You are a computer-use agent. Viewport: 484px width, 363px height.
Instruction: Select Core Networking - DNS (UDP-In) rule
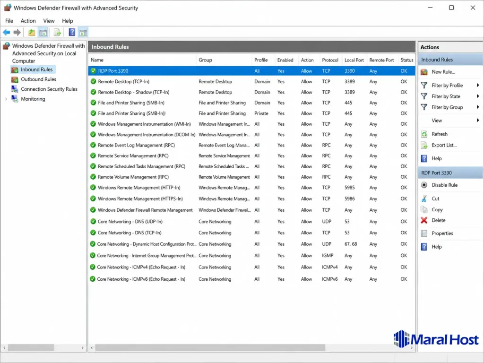(251, 221)
